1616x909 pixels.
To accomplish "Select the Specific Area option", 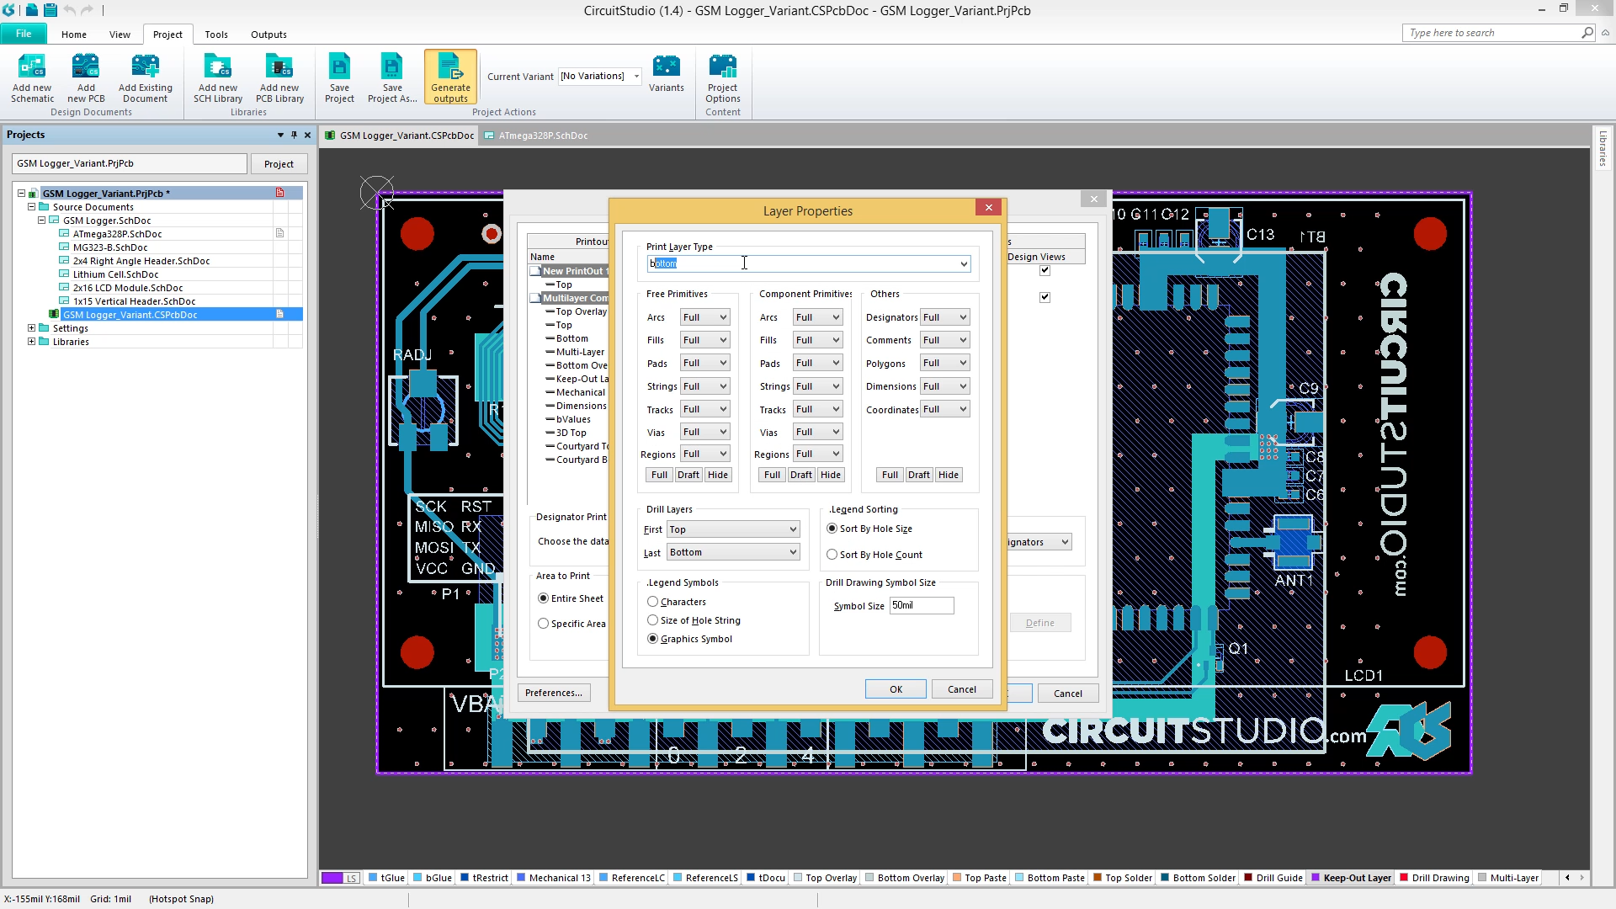I will pyautogui.click(x=543, y=623).
